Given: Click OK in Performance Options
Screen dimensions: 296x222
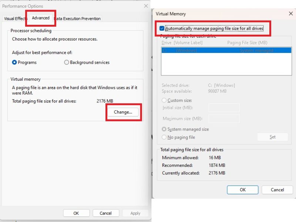Looking at the screenshot, I should 76,213.
